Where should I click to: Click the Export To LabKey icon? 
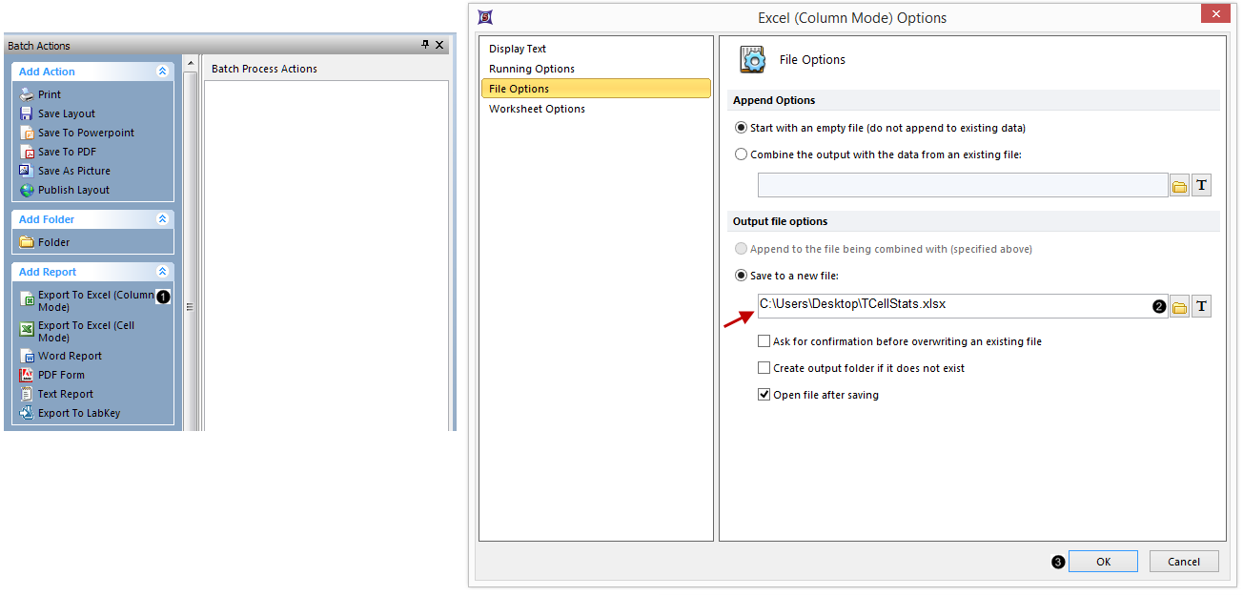(x=27, y=413)
